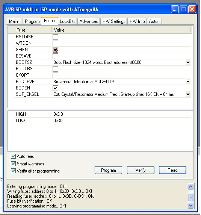This screenshot has height=215, width=201.
Task: Click the SPIEN fuse label
Action: pyautogui.click(x=22, y=50)
